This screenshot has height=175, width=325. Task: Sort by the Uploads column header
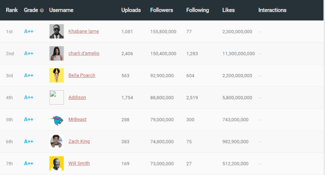131,10
